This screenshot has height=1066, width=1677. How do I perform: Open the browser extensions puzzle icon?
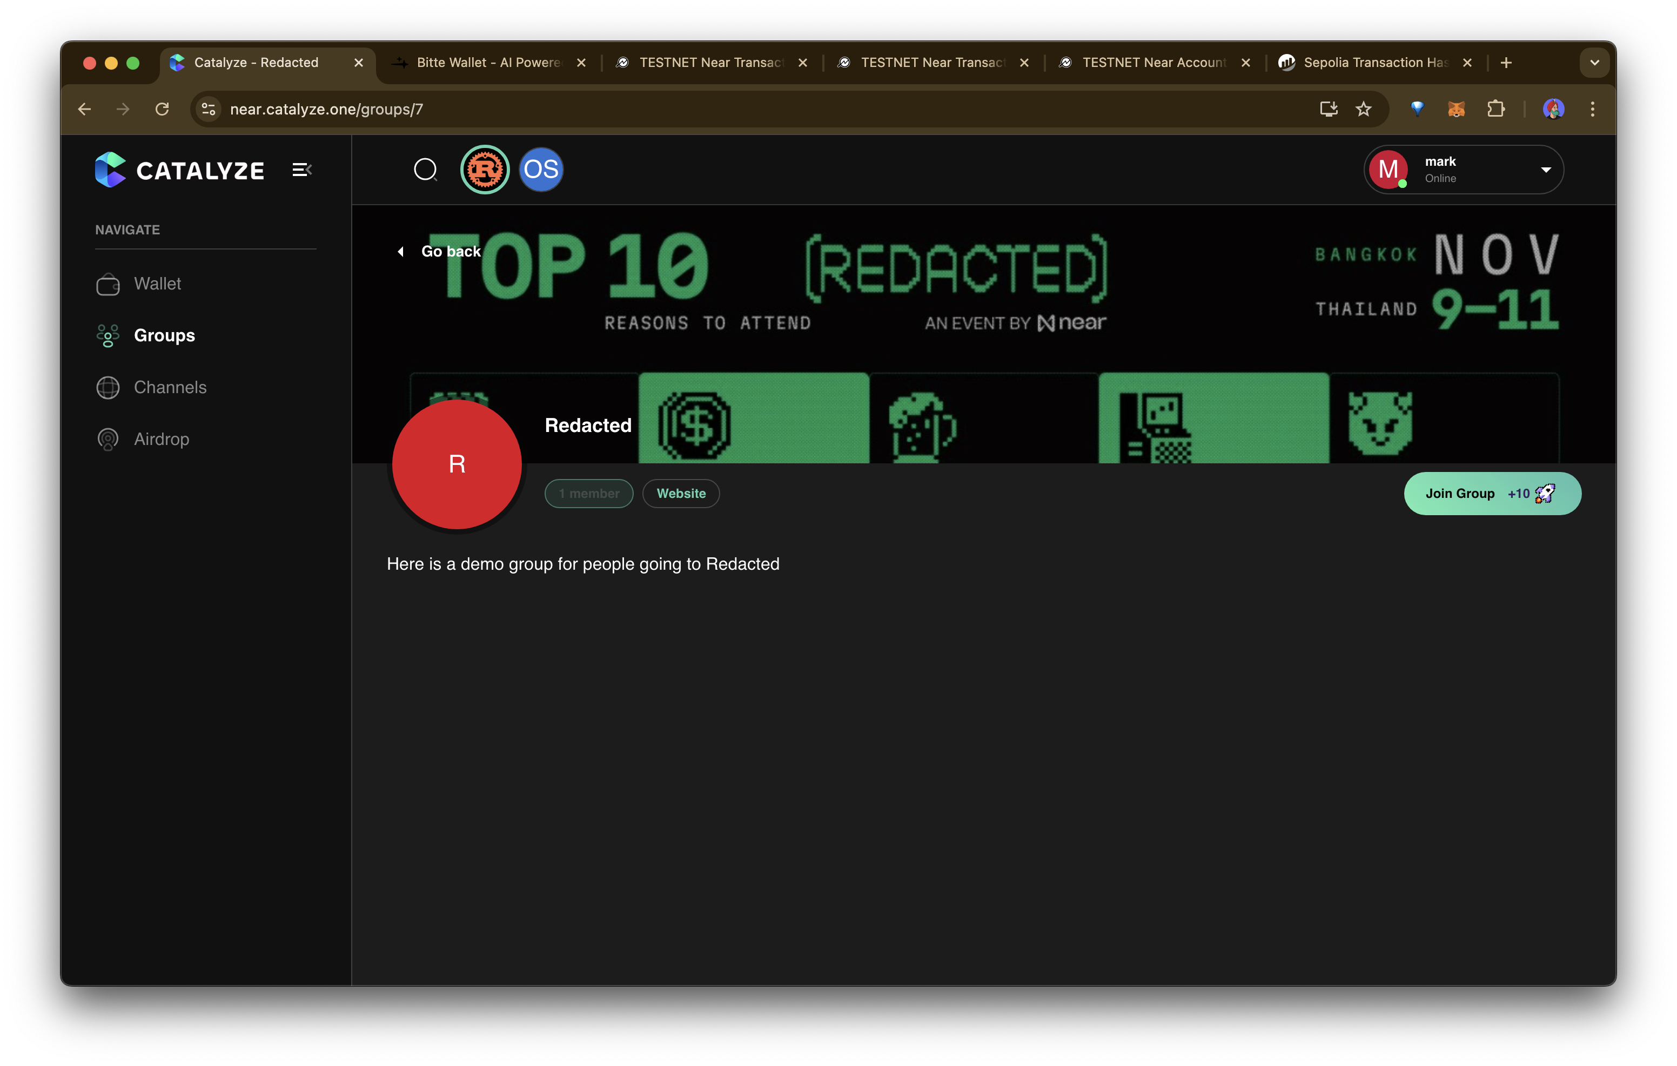coord(1495,109)
